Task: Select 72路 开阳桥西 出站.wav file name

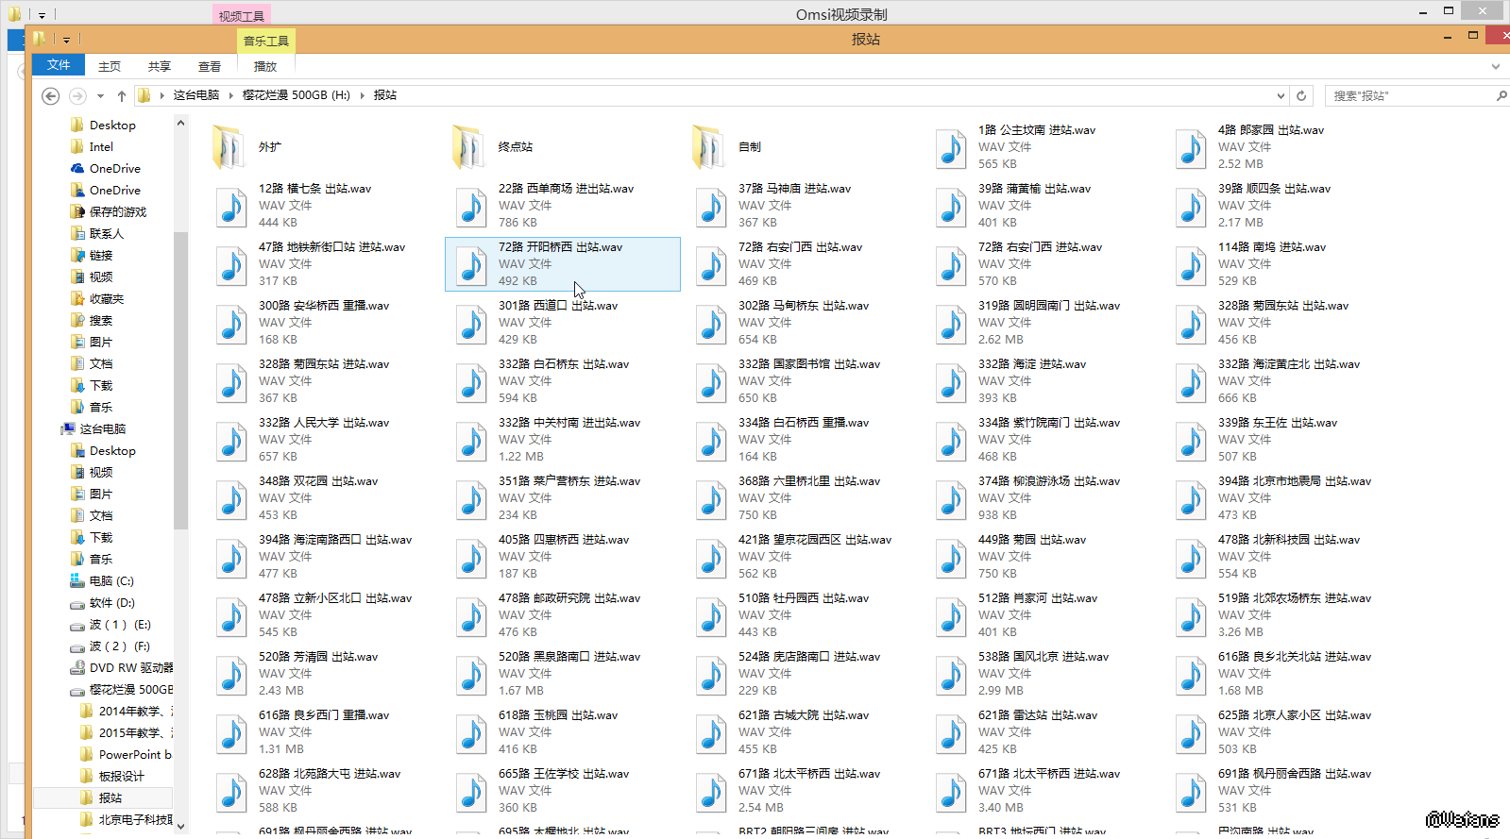Action: (560, 247)
